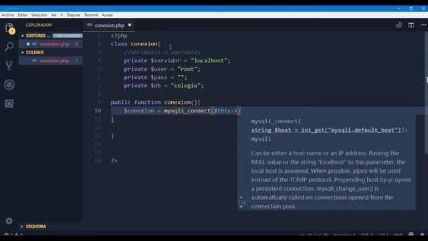This screenshot has height=241, width=428.
Task: Click unsaved dot on conexion.php tab
Action: (130, 25)
